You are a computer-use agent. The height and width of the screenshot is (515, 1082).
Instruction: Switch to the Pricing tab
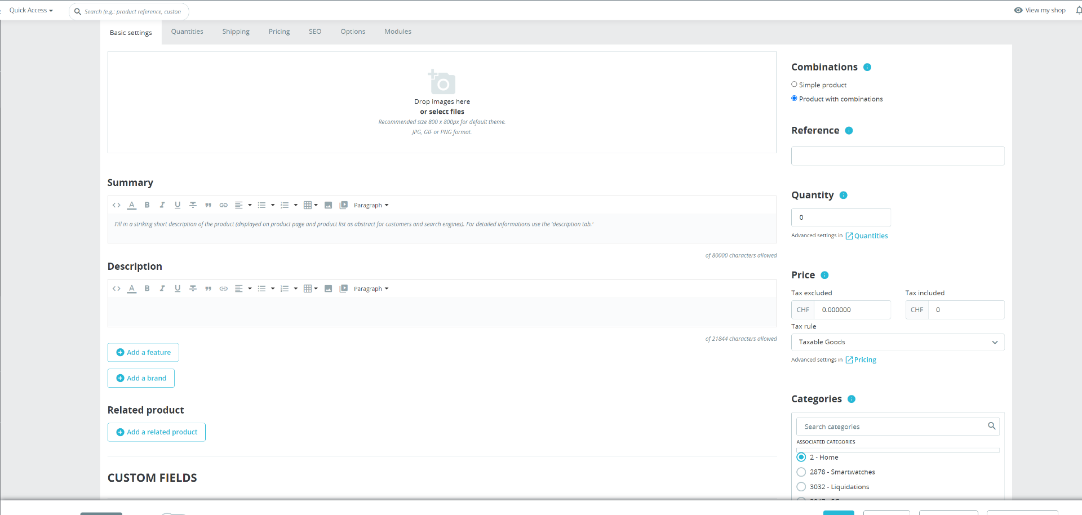(279, 32)
